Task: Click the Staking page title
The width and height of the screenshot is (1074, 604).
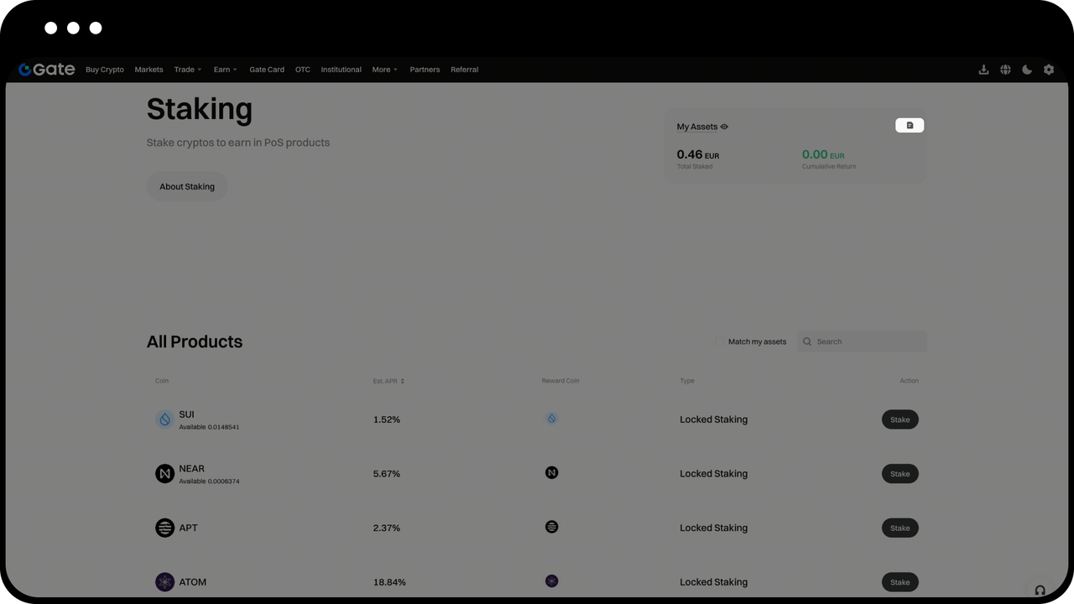Action: click(x=200, y=109)
